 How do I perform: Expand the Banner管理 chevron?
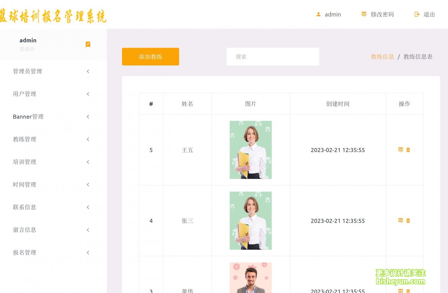[88, 117]
